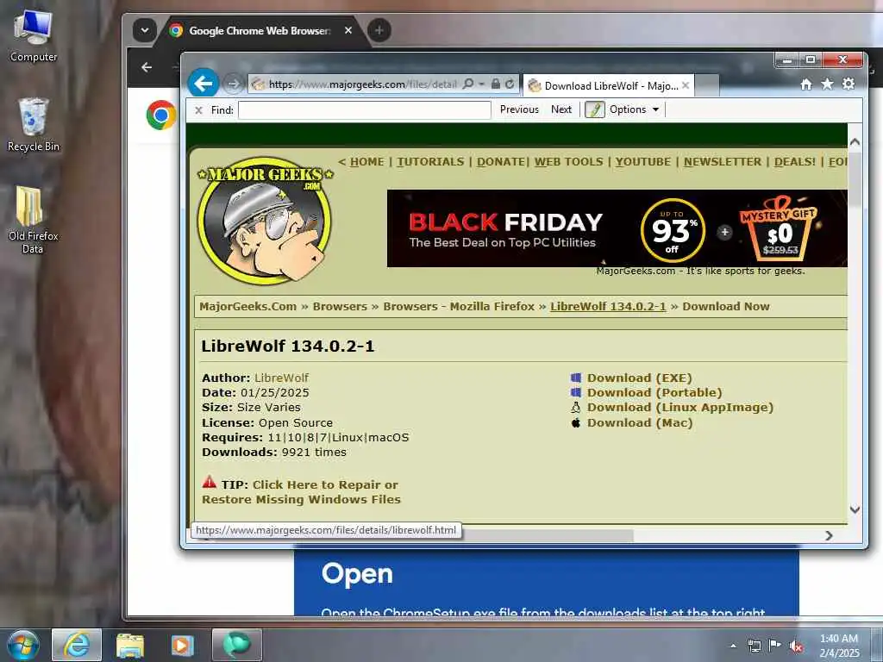883x662 pixels.
Task: Click the Download (Linux AppImage) link
Action: (680, 407)
